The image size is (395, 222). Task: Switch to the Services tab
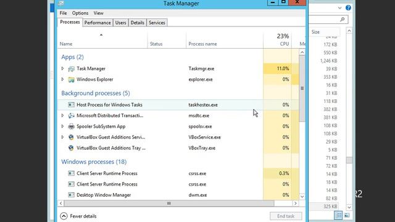(157, 23)
